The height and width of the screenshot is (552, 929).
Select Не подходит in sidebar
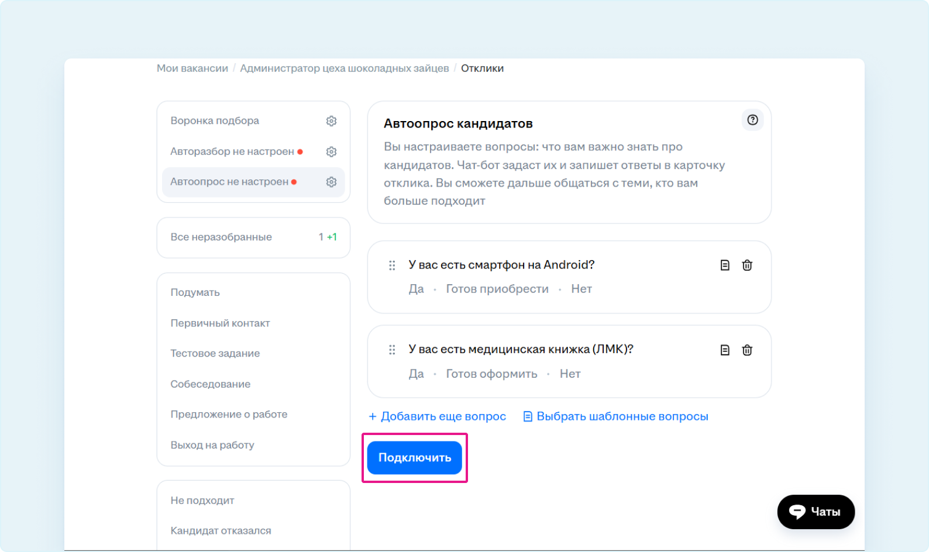[x=202, y=501]
